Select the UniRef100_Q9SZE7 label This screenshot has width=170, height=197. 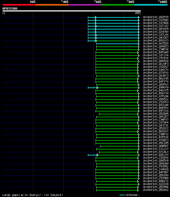coord(156,117)
